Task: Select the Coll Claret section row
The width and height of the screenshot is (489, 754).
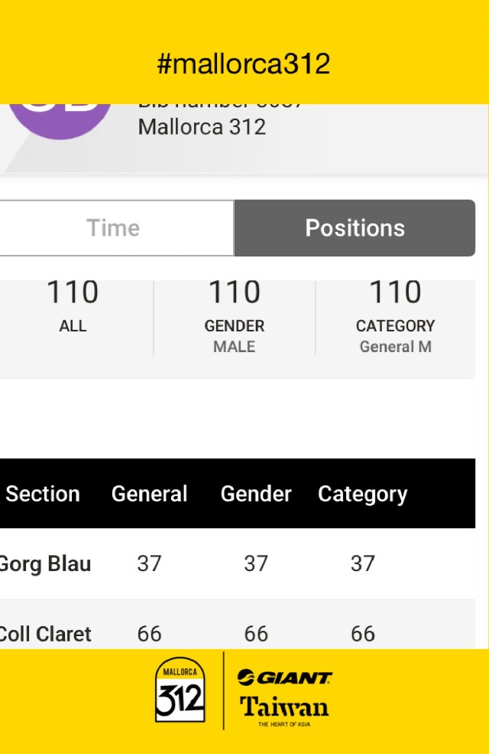Action: pos(46,634)
